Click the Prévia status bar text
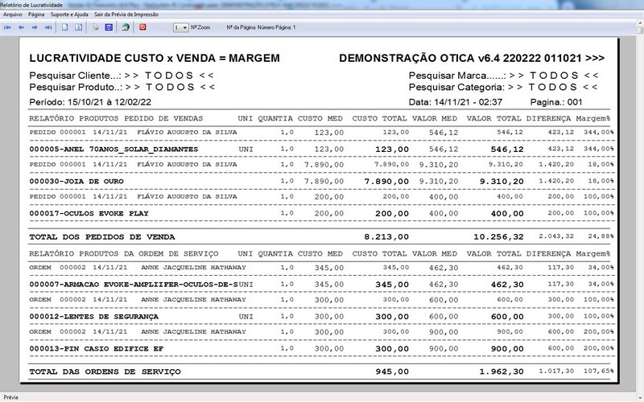The height and width of the screenshot is (402, 644). [10, 397]
